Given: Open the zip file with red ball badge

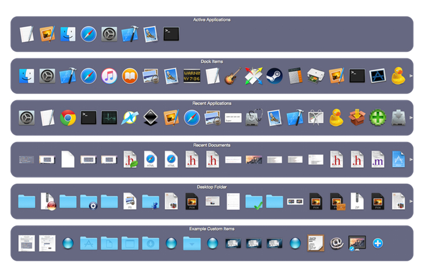Looking at the screenshot, I should pos(48,202).
